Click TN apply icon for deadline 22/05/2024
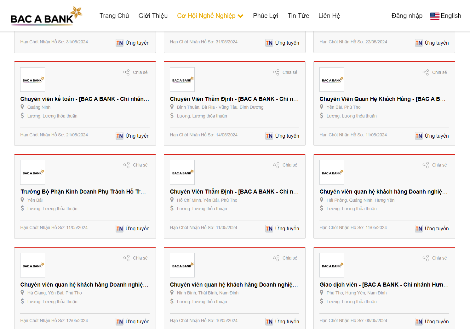The height and width of the screenshot is (329, 470). (x=419, y=43)
